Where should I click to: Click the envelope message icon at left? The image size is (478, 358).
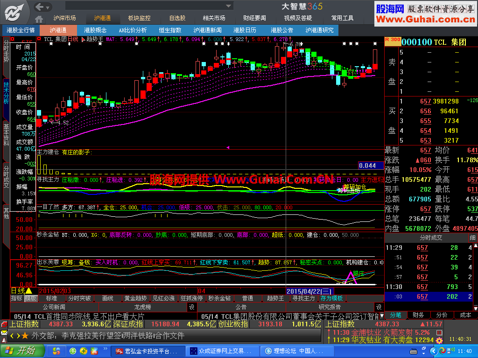point(4,333)
